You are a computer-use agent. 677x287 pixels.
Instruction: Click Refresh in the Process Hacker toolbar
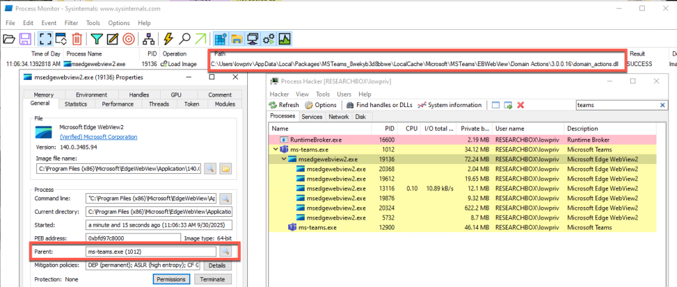point(284,105)
